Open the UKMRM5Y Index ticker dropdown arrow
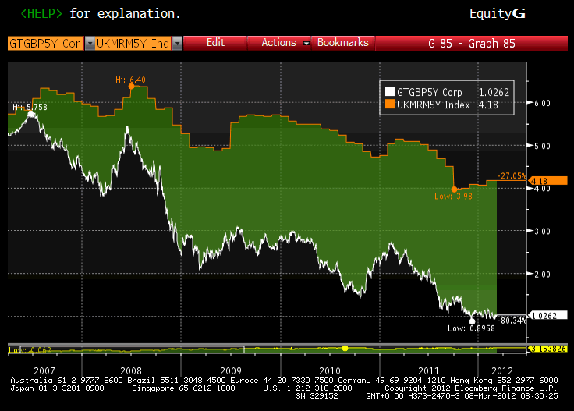 point(177,44)
